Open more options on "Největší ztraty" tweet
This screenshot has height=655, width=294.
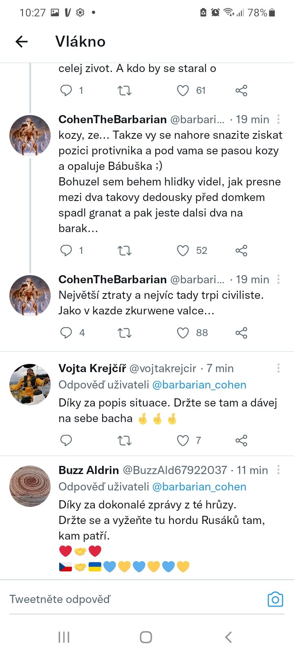coord(278,280)
